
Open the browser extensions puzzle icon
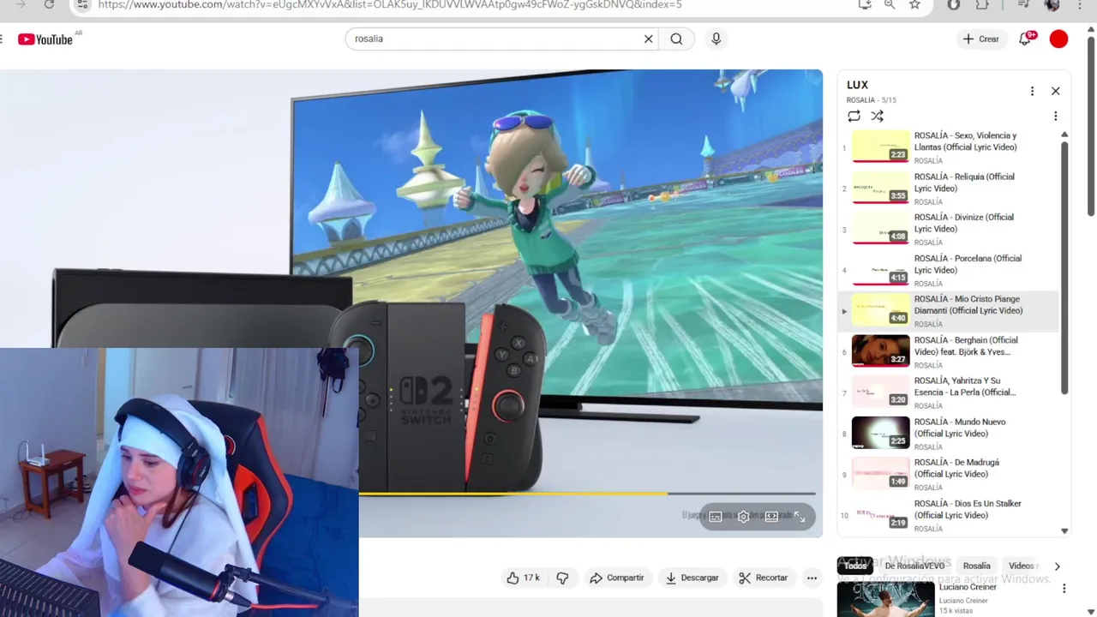pyautogui.click(x=982, y=4)
